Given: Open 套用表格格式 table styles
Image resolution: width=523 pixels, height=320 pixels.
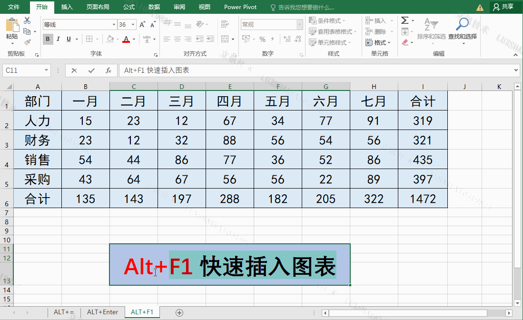Looking at the screenshot, I should pyautogui.click(x=333, y=32).
